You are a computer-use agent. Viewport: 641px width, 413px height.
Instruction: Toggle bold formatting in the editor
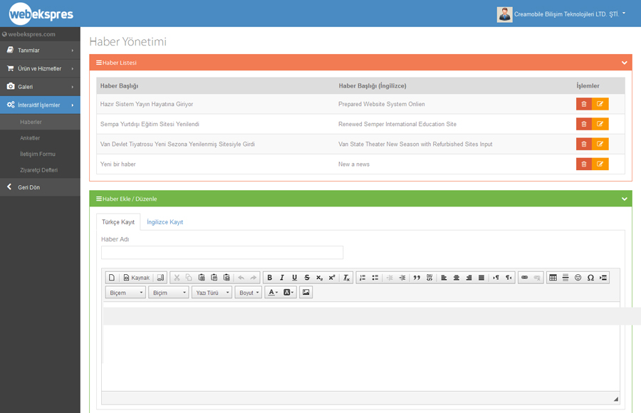[269, 278]
